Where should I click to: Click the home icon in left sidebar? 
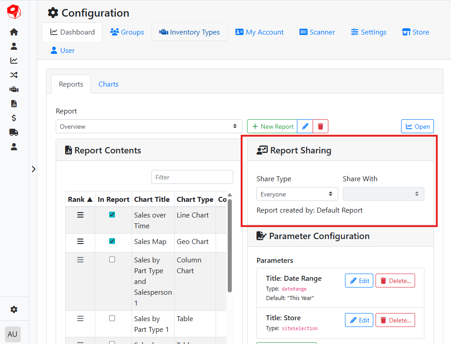(14, 32)
